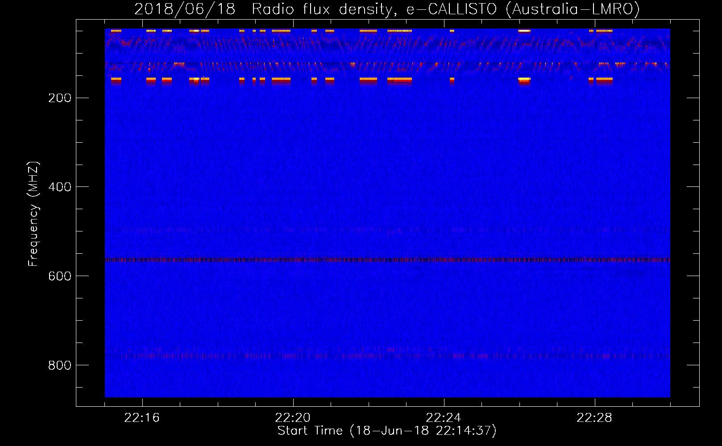Click the 600 frequency tick label
This screenshot has width=722, height=446.
(x=60, y=277)
